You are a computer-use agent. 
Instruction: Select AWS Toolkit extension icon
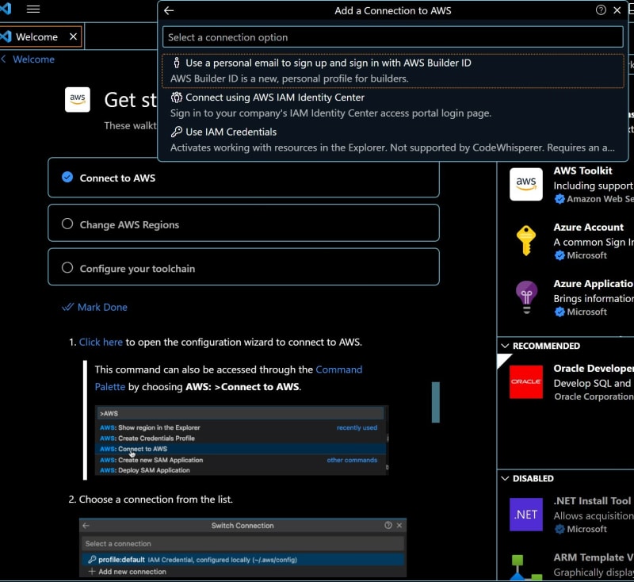click(526, 185)
